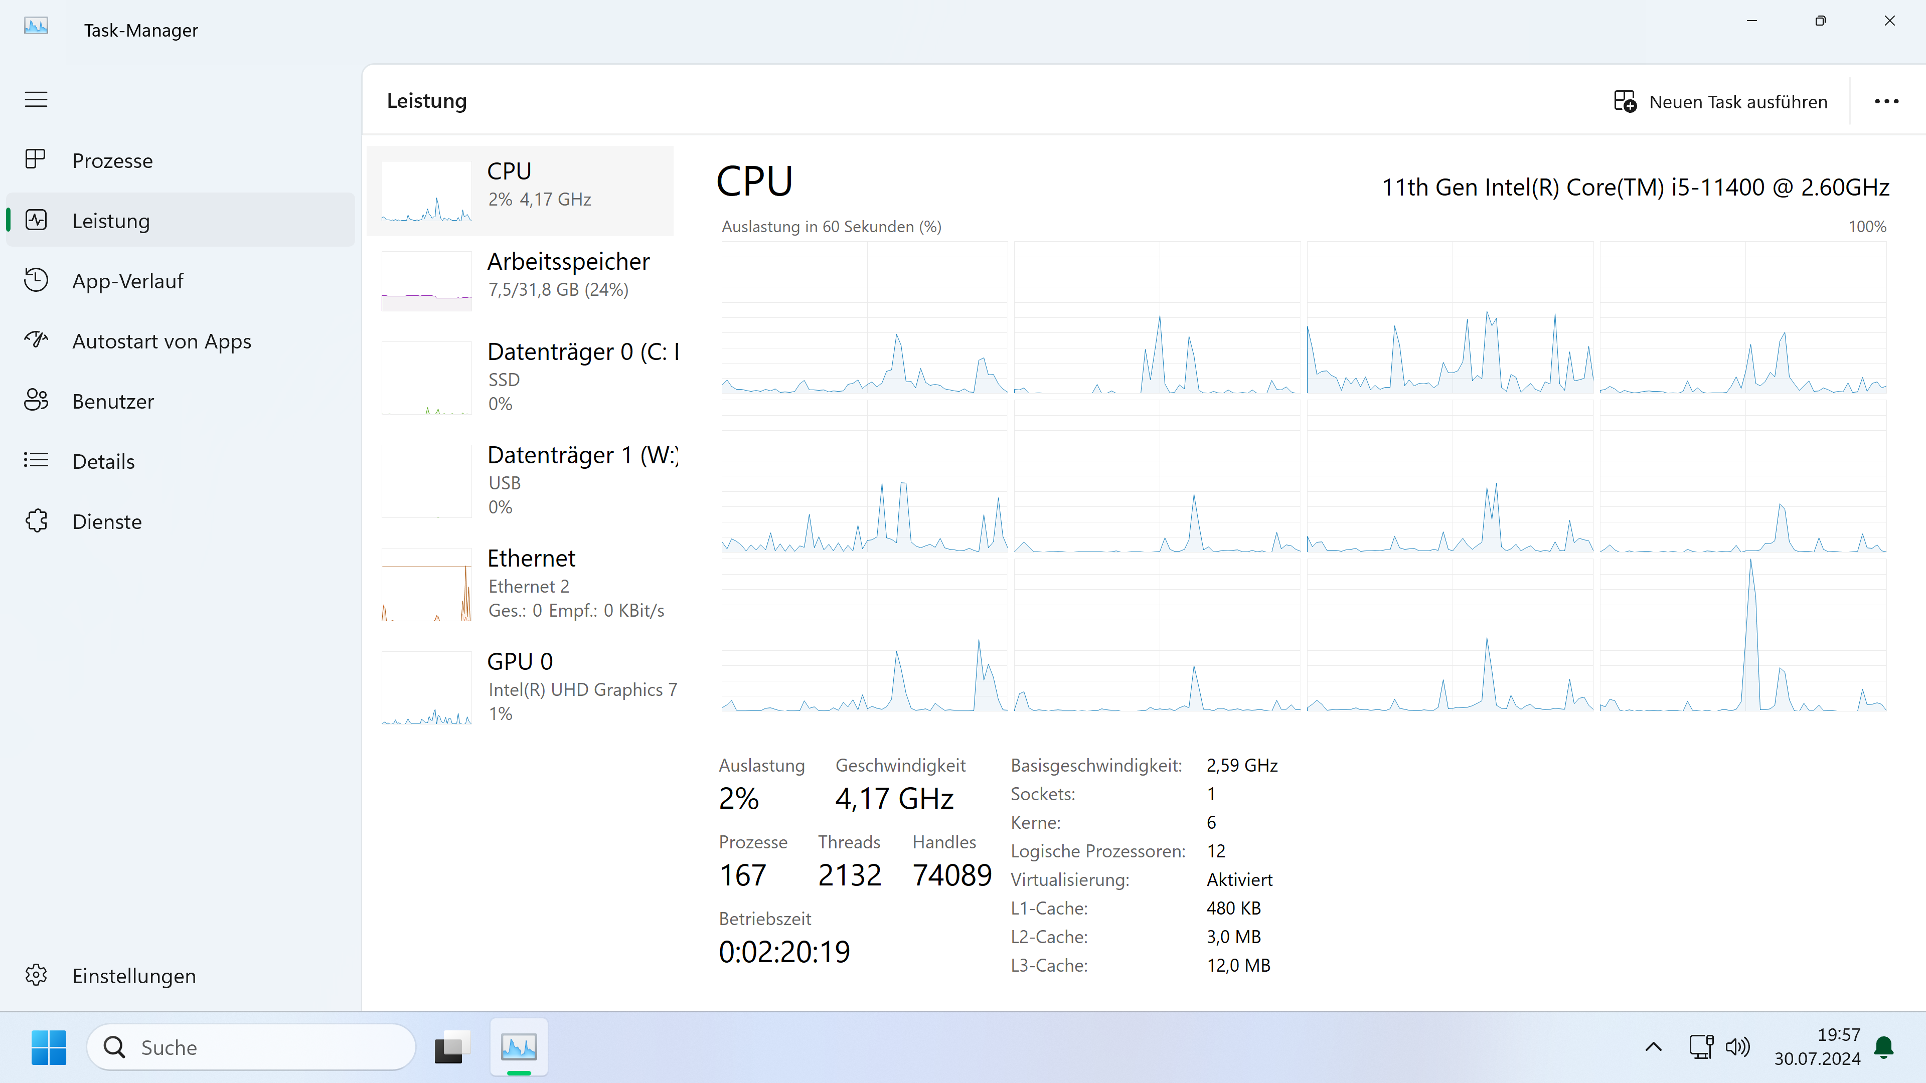Toggle the hamburger navigation menu
This screenshot has width=1926, height=1083.
tap(36, 99)
